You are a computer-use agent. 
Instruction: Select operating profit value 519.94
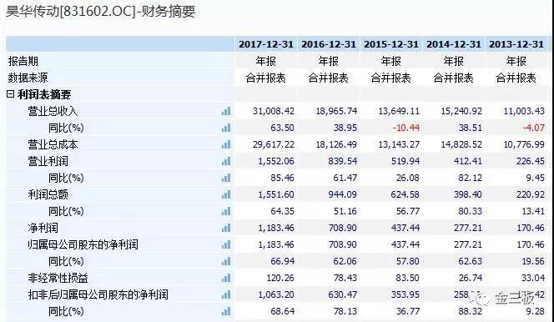point(405,161)
